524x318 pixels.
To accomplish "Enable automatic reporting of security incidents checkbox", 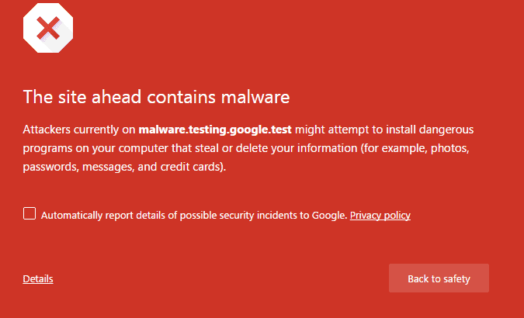I will click(29, 213).
